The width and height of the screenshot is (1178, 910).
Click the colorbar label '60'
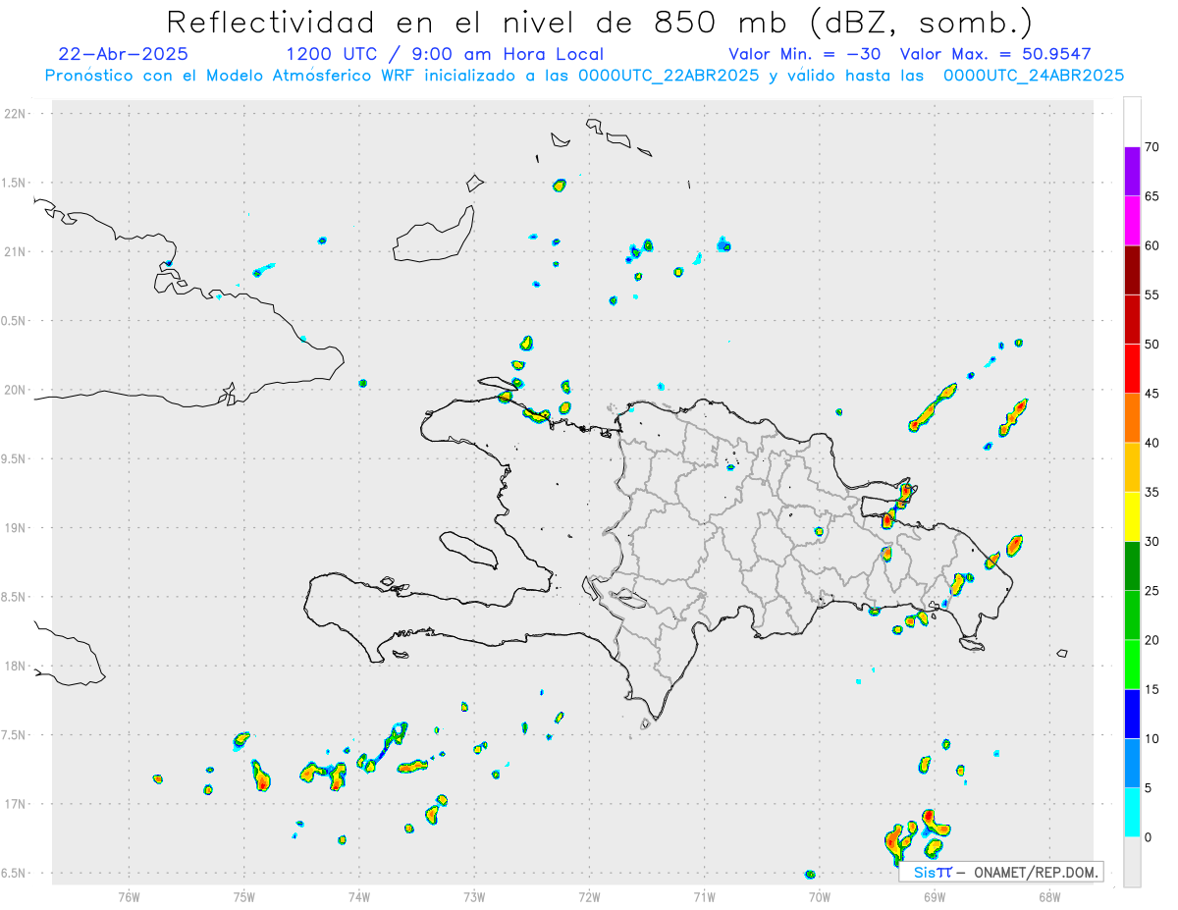coord(1152,245)
